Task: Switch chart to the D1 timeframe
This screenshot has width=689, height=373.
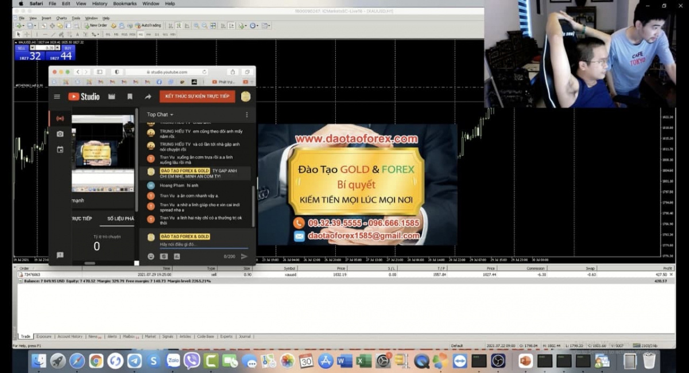Action: [x=157, y=34]
